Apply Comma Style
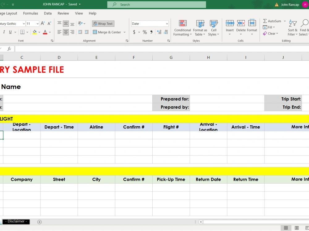Viewport: 309px width, 231px height. (x=151, y=32)
